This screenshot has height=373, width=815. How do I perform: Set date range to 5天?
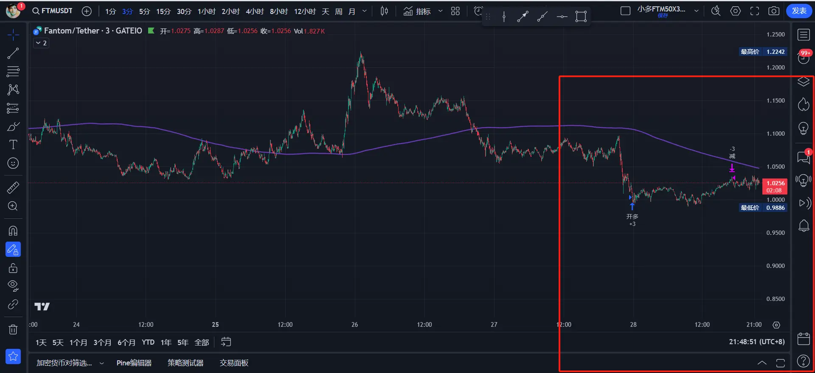tap(58, 342)
